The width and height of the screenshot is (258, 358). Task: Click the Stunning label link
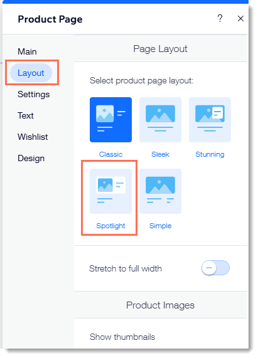pos(210,155)
